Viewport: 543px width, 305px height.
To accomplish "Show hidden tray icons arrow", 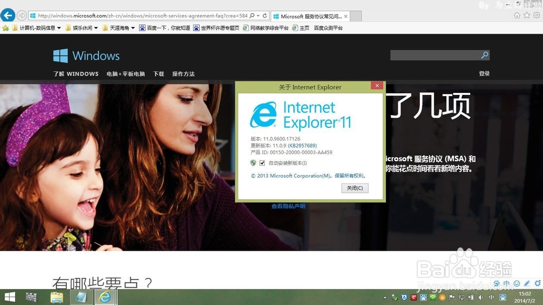I will coord(385,297).
